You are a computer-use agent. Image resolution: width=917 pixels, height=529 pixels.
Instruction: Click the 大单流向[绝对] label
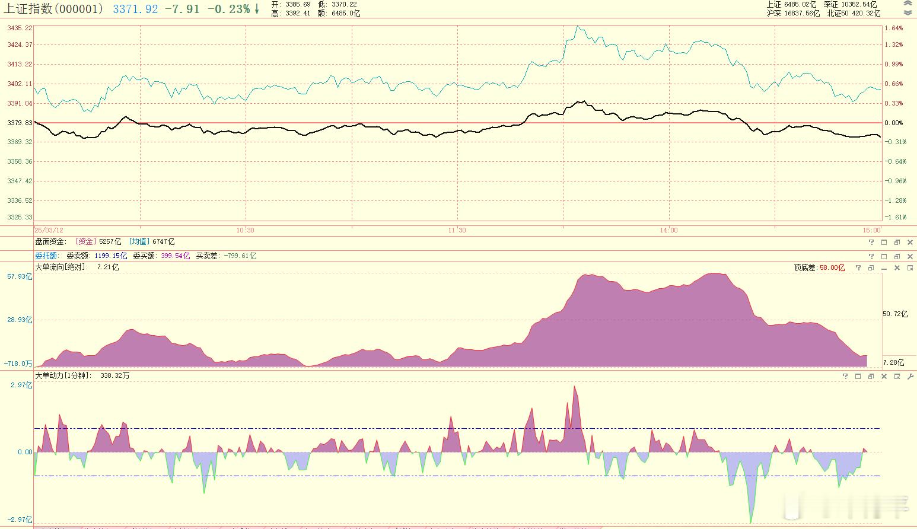pyautogui.click(x=62, y=267)
